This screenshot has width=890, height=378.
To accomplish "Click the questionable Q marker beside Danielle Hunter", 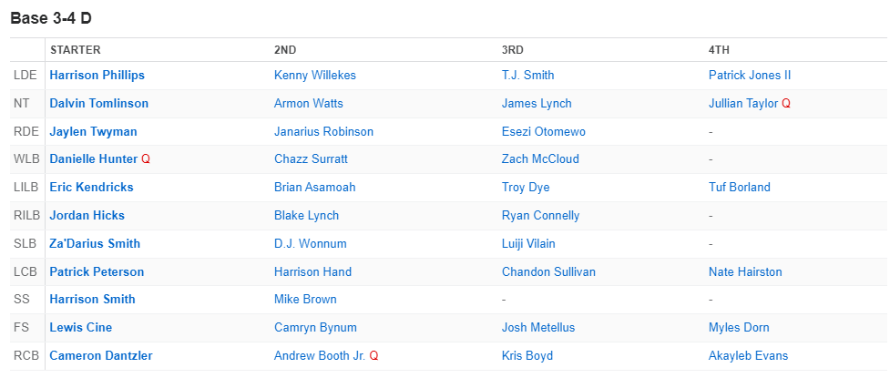I will (146, 159).
